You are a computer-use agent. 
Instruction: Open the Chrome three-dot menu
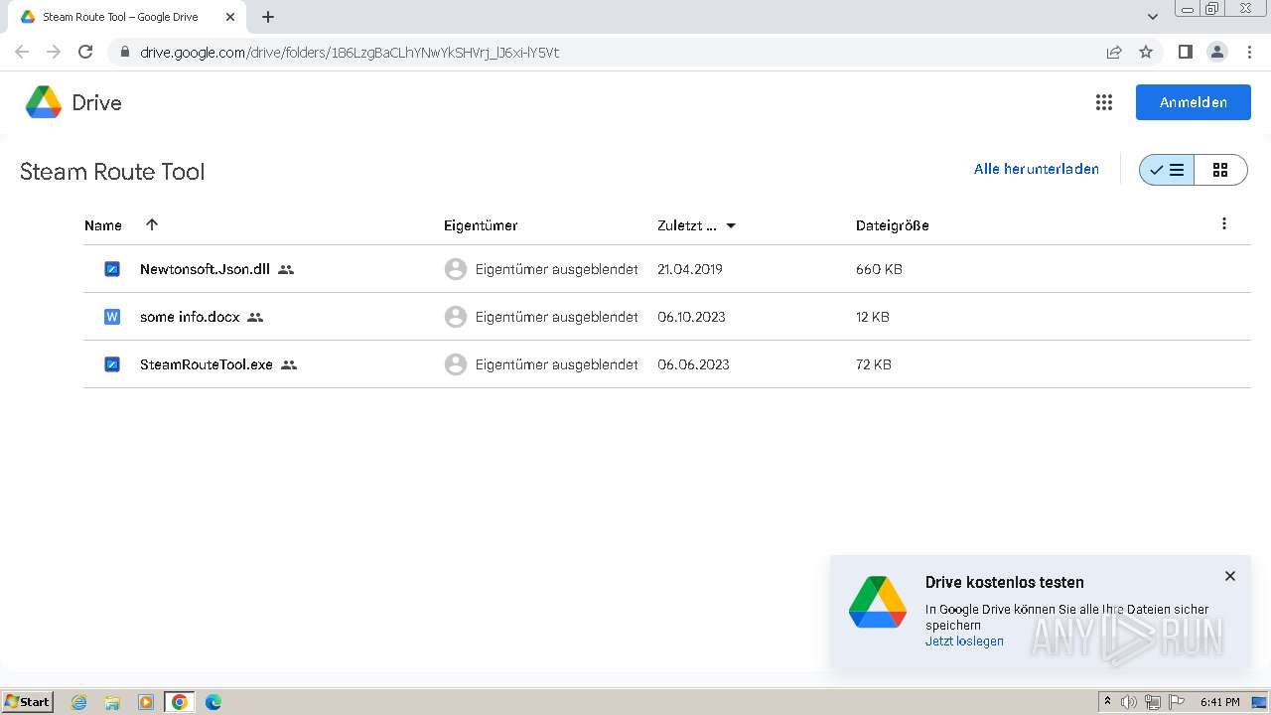(1249, 52)
